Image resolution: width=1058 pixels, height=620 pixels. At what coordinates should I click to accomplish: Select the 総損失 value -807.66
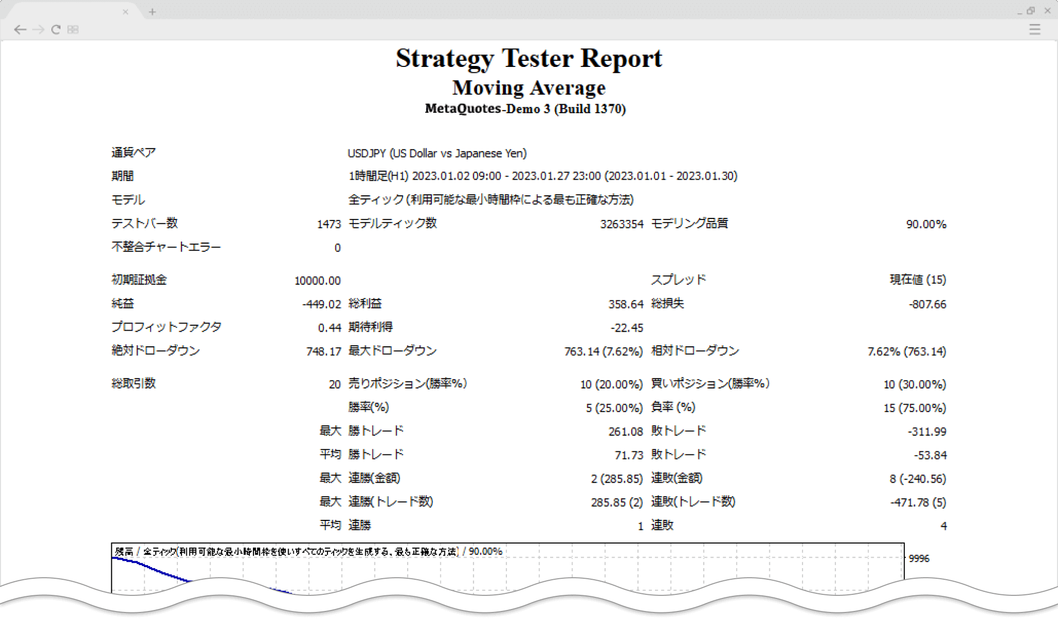tap(928, 304)
